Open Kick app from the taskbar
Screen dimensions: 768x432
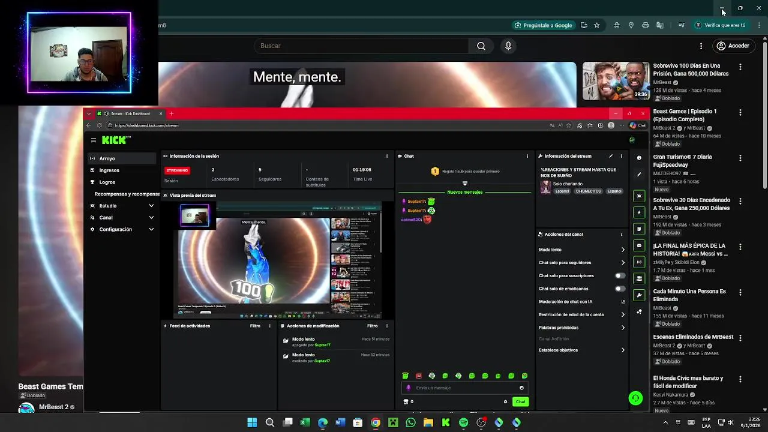pyautogui.click(x=446, y=422)
